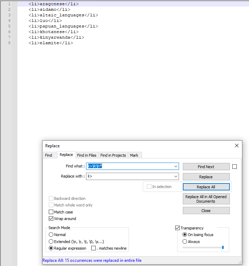Open the Find in Files tab
The width and height of the screenshot is (249, 266).
[87, 155]
